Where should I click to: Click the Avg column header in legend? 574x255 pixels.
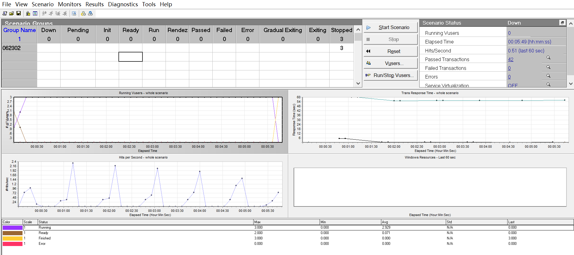pyautogui.click(x=414, y=222)
